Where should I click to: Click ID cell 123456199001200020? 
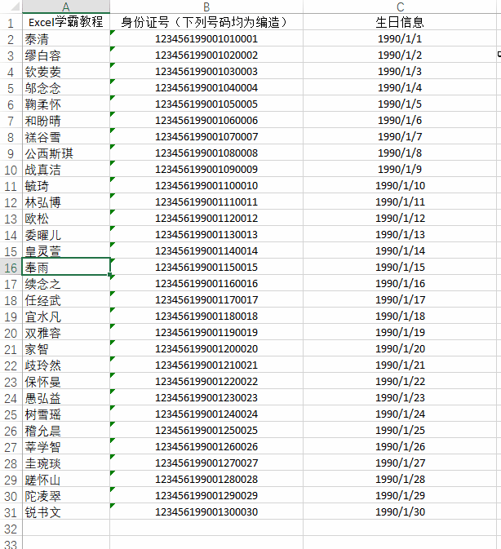[x=206, y=348]
